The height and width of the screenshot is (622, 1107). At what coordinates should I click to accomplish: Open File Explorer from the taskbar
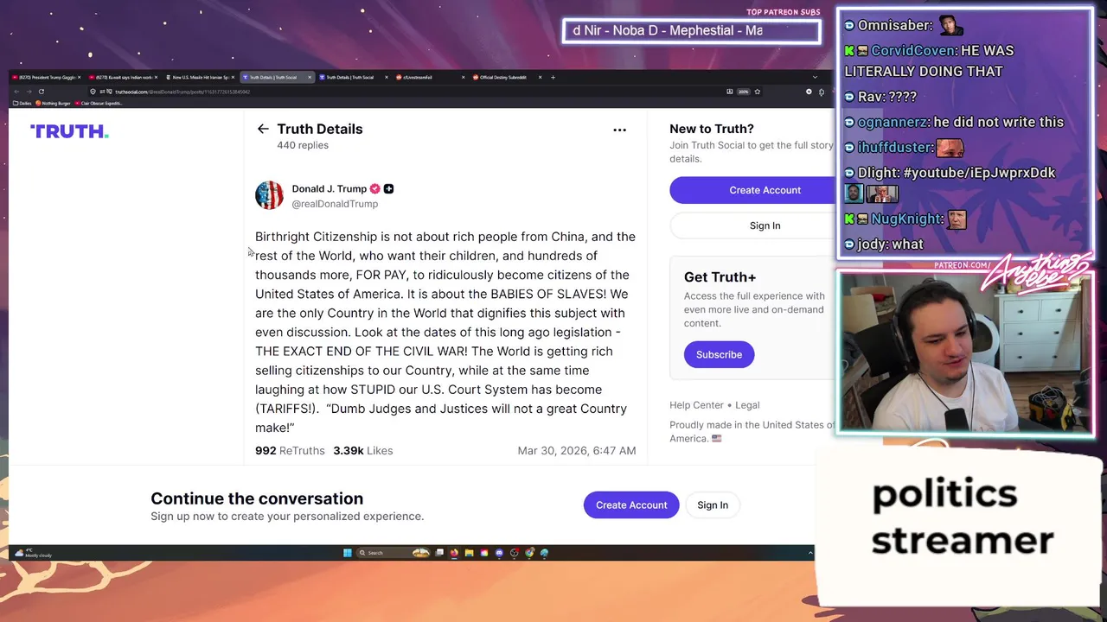tap(469, 553)
